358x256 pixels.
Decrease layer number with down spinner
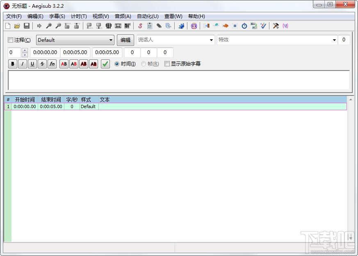(x=25, y=55)
